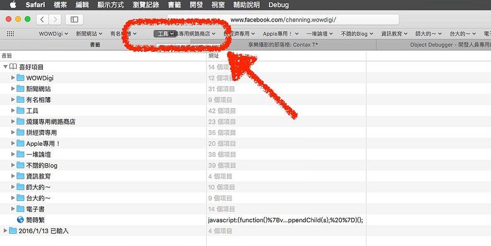491x246 pixels.
Task: Open the Apple menu
Action: point(13,5)
